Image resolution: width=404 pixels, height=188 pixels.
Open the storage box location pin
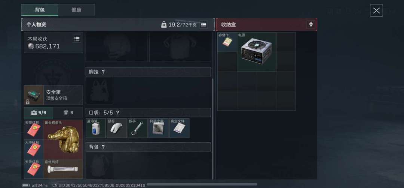(311, 25)
